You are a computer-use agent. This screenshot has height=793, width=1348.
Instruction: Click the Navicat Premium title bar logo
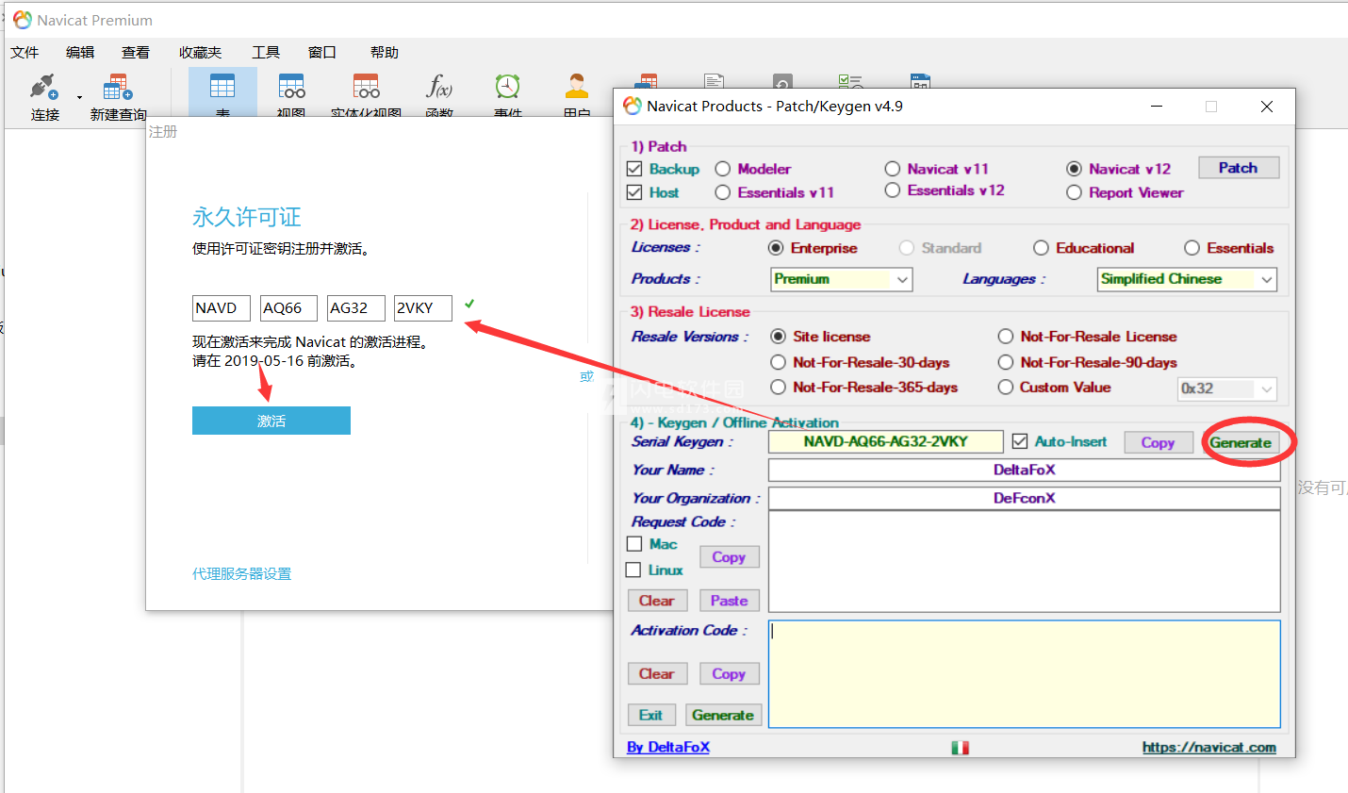(x=23, y=20)
